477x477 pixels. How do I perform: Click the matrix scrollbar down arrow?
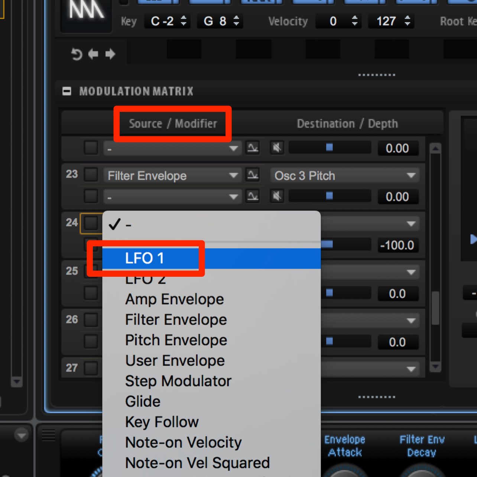tap(435, 367)
